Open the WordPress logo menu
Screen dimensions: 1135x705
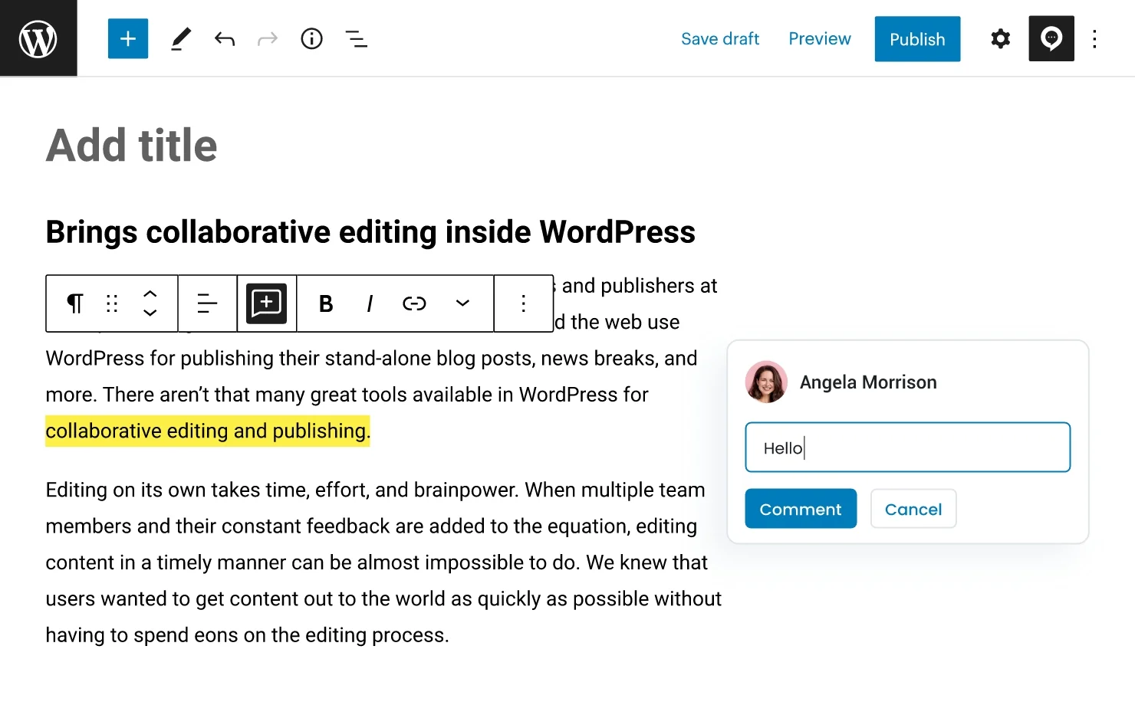pos(38,38)
